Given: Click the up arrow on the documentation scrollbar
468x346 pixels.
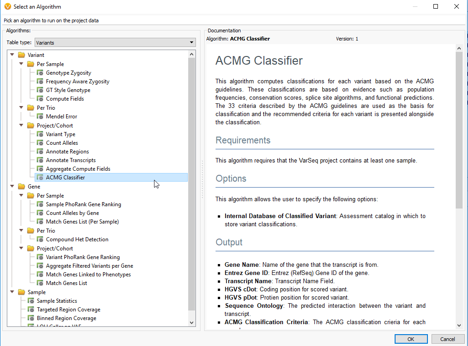Looking at the screenshot, I should (x=459, y=47).
